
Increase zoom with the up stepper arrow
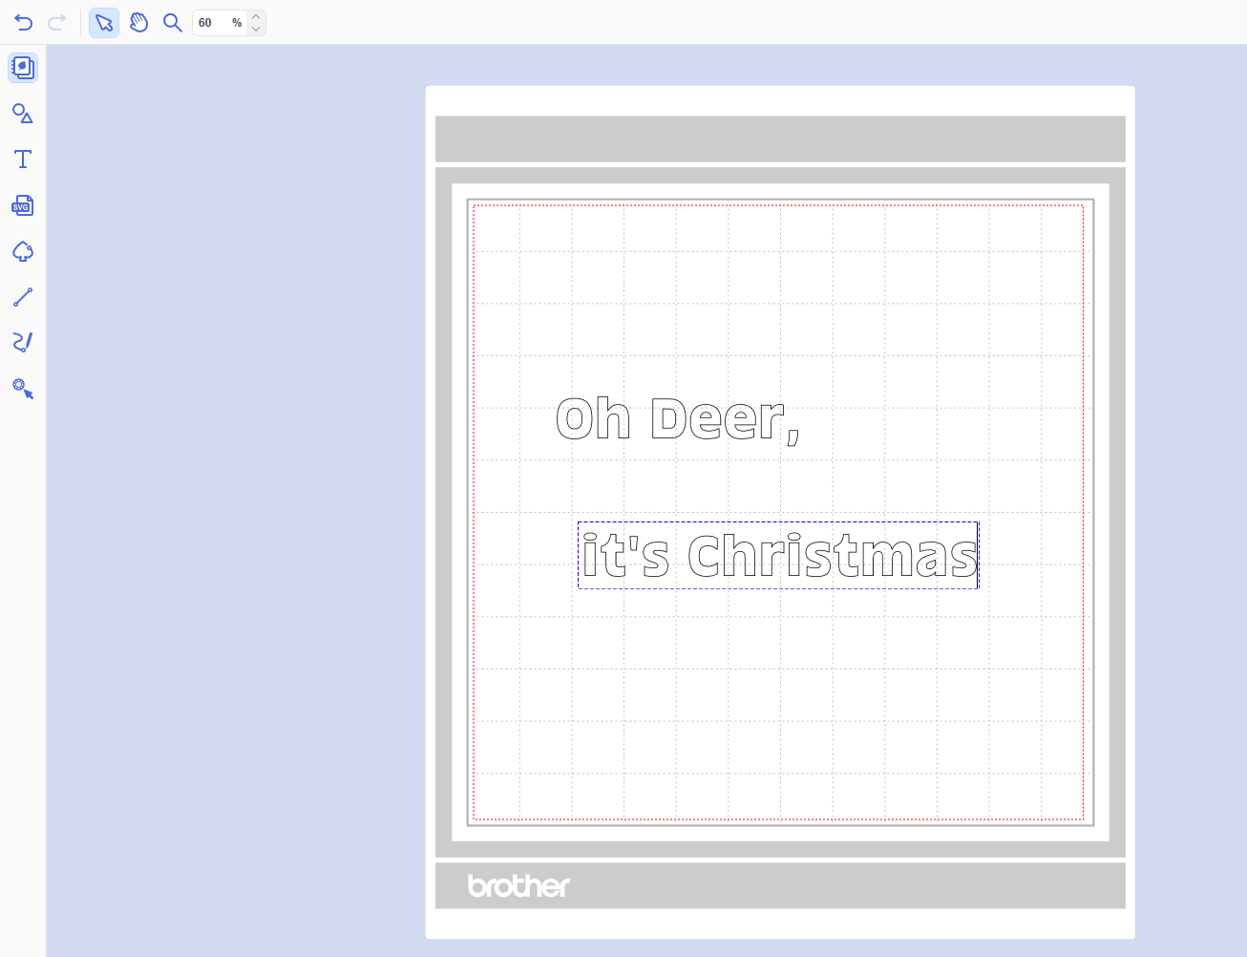pyautogui.click(x=256, y=16)
